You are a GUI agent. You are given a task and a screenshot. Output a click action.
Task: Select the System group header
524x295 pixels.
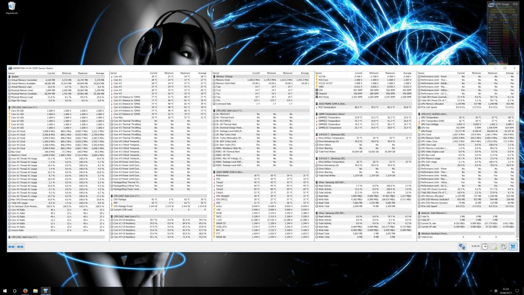56,77
